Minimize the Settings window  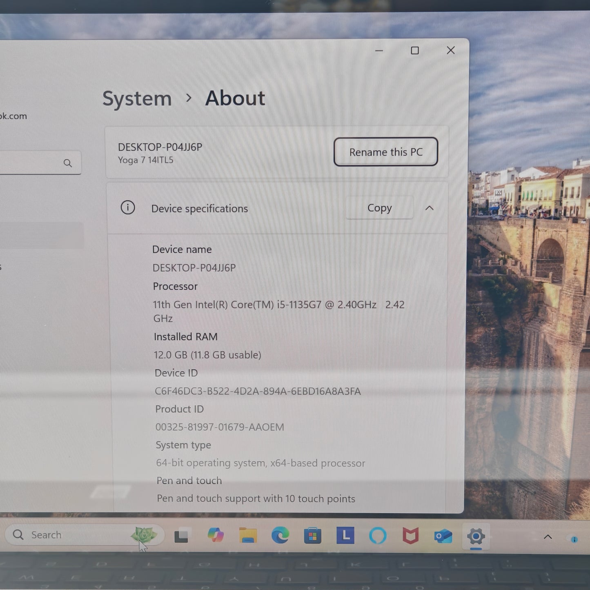tap(379, 51)
